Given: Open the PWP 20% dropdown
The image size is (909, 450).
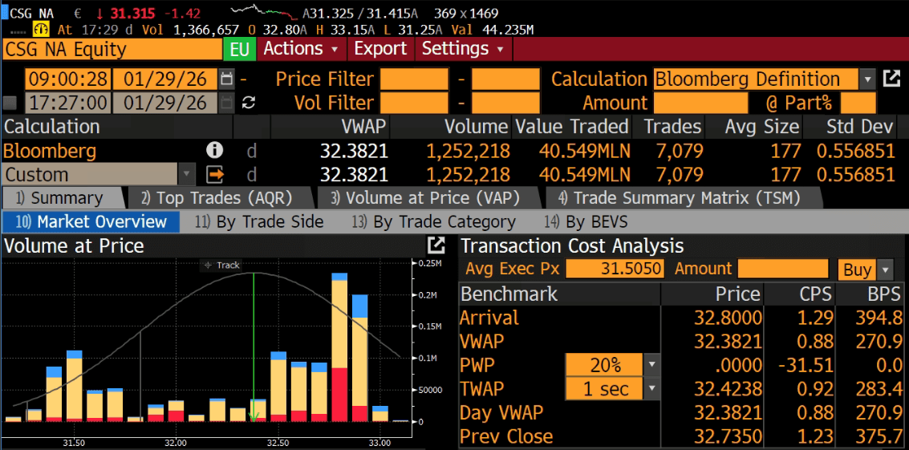Looking at the screenshot, I should pos(651,365).
